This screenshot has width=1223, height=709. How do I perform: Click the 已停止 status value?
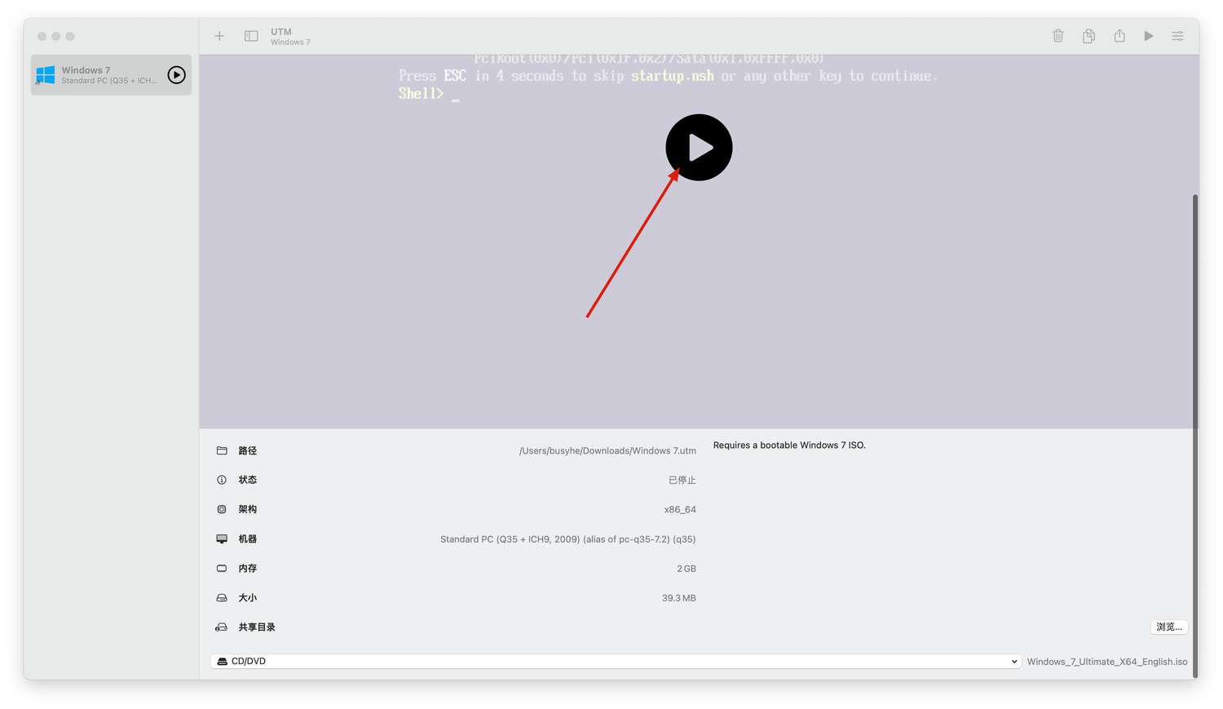tap(682, 480)
